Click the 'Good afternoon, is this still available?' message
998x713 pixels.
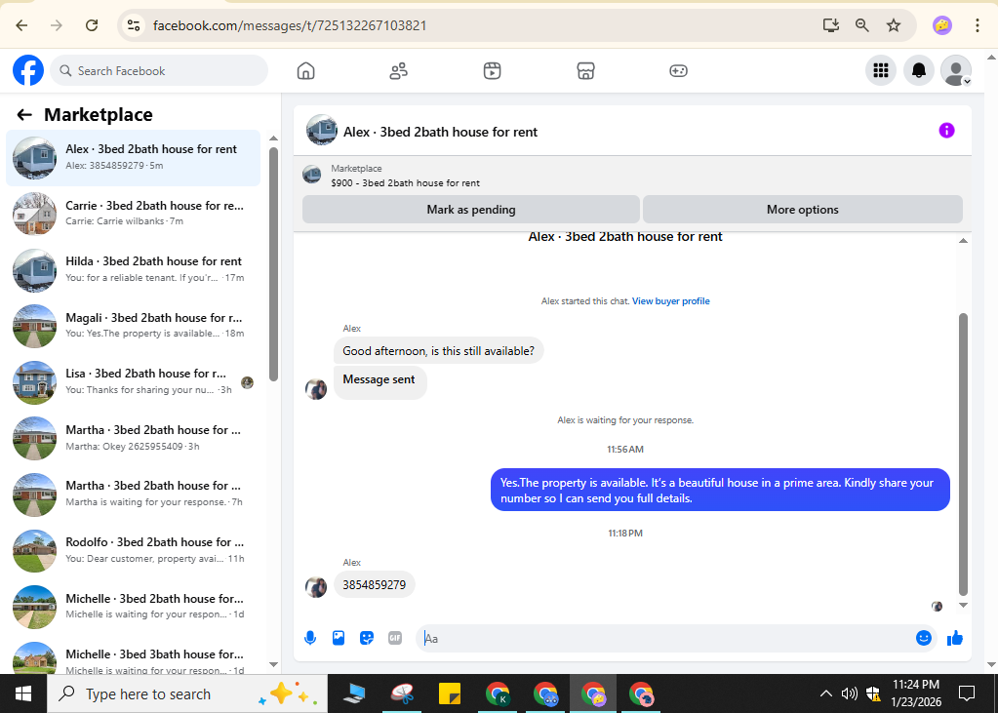(x=439, y=351)
